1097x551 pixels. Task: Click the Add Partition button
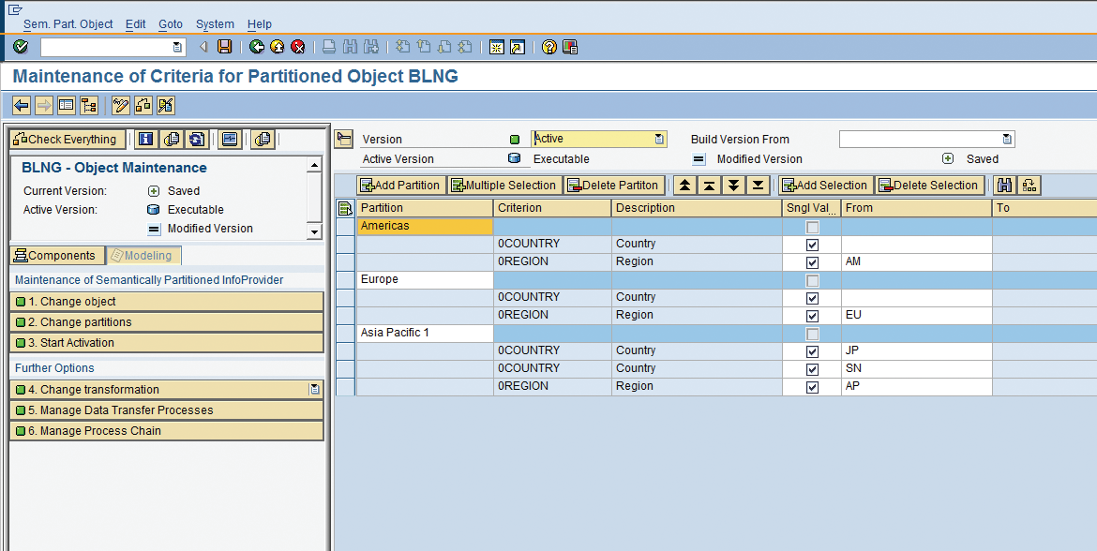pos(400,186)
